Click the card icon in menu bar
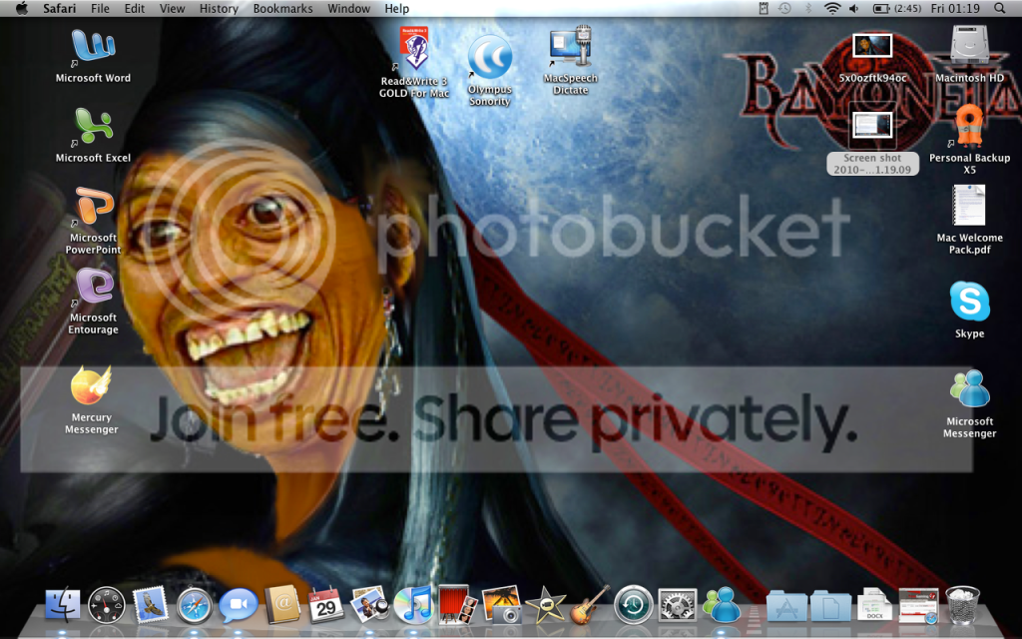The height and width of the screenshot is (639, 1022). (764, 8)
